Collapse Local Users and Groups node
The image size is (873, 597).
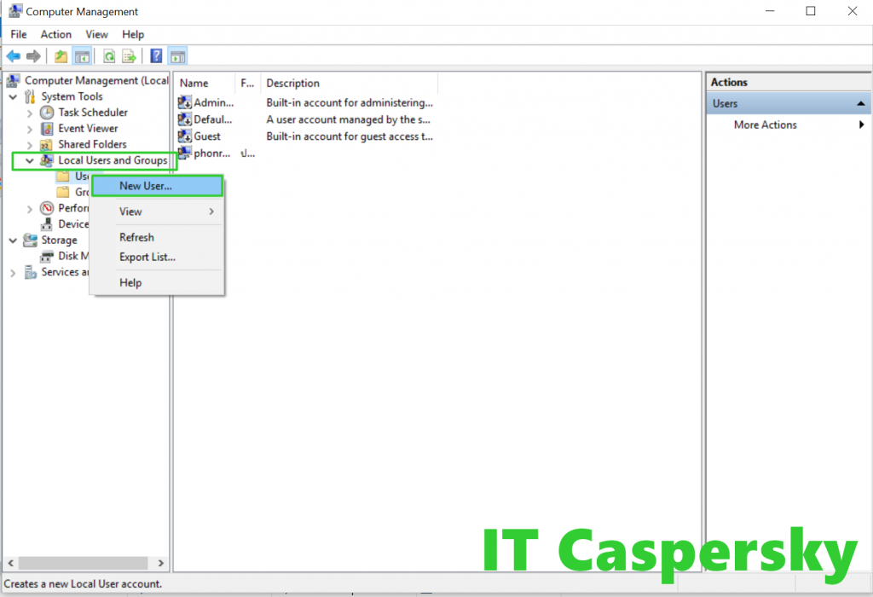30,161
